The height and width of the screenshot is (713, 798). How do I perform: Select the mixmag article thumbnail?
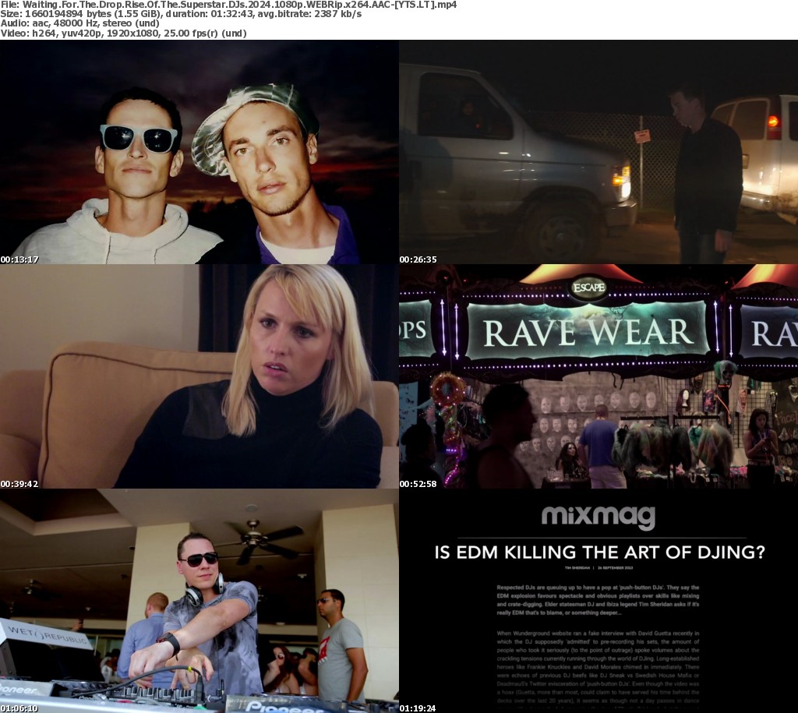click(x=598, y=601)
